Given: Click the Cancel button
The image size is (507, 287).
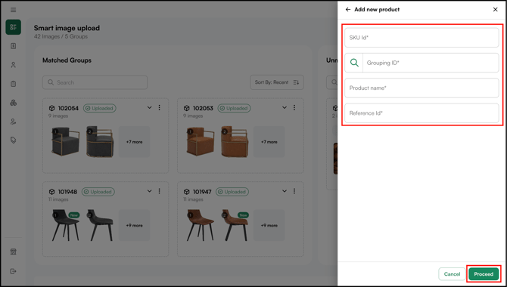Looking at the screenshot, I should point(452,274).
